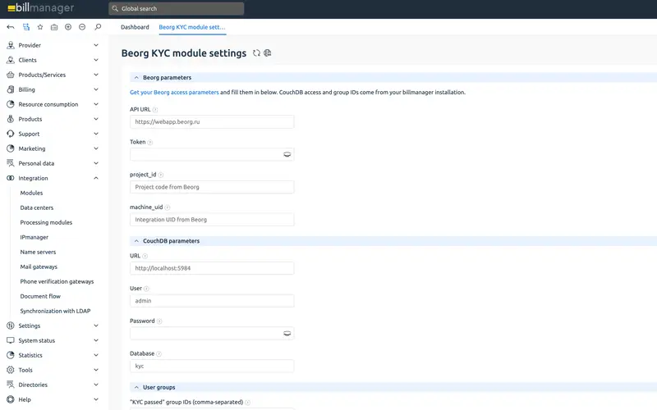The height and width of the screenshot is (410, 657).
Task: Click into the Token field
Action: (x=212, y=154)
